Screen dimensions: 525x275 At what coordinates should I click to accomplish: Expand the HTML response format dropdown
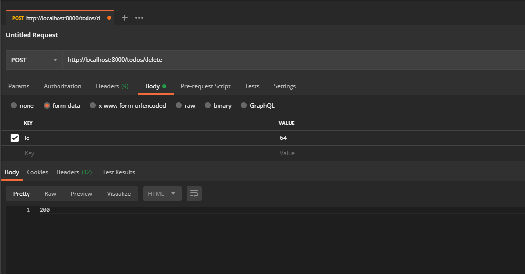tap(162, 193)
